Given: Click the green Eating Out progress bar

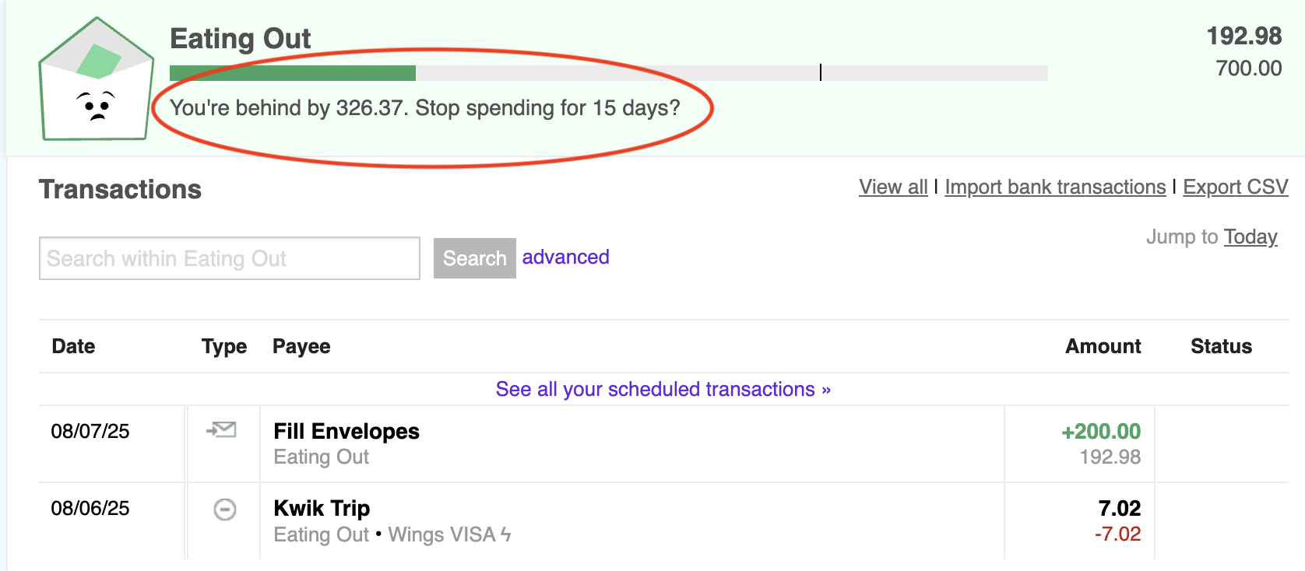Looking at the screenshot, I should (x=293, y=73).
